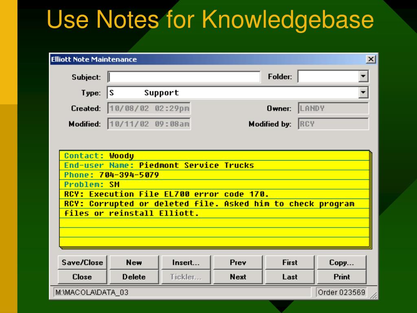The image size is (417, 313).
Task: Jump to the Last note
Action: point(290,277)
